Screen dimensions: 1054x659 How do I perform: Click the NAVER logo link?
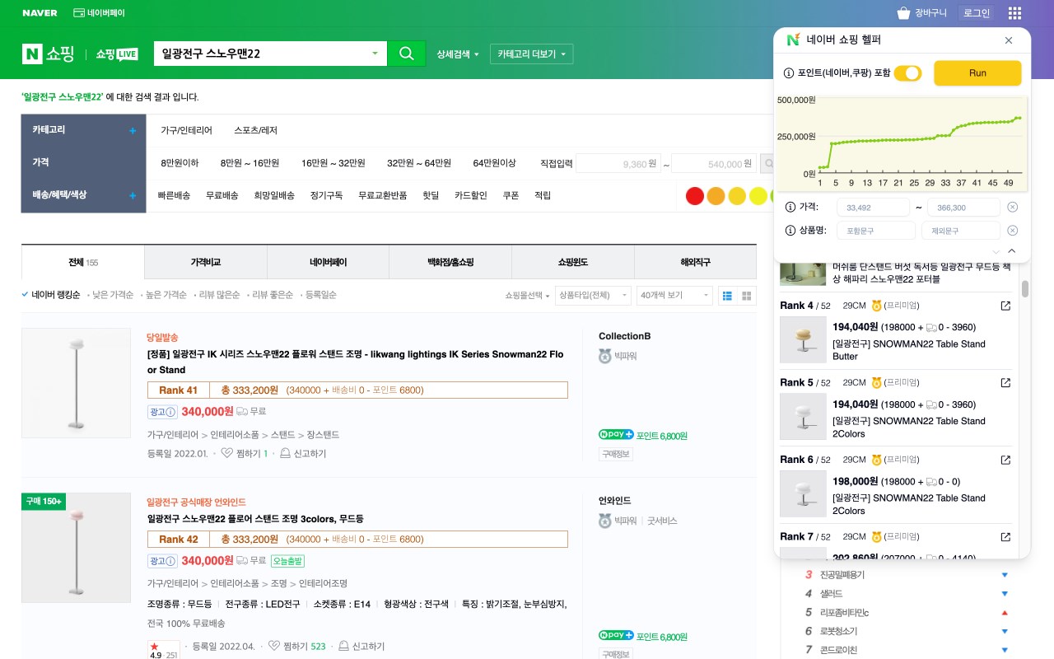(40, 13)
